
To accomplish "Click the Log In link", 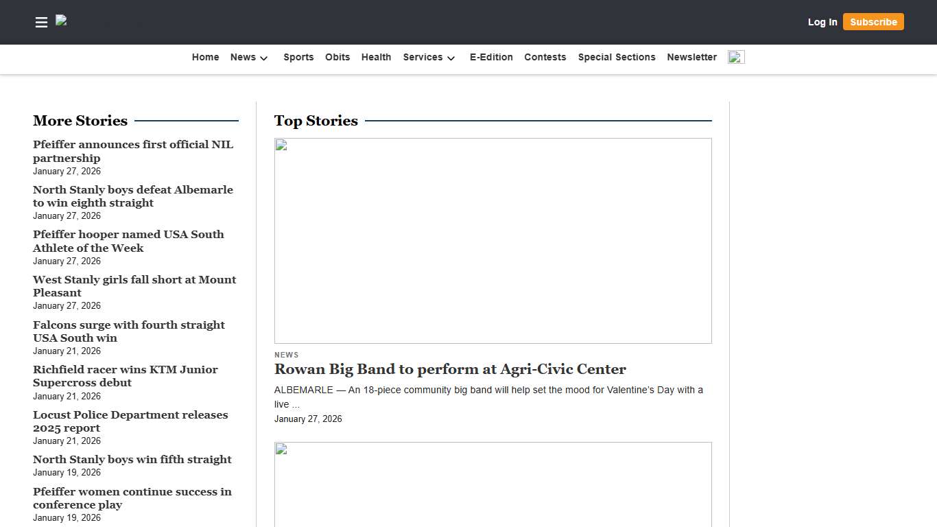I will coord(822,22).
